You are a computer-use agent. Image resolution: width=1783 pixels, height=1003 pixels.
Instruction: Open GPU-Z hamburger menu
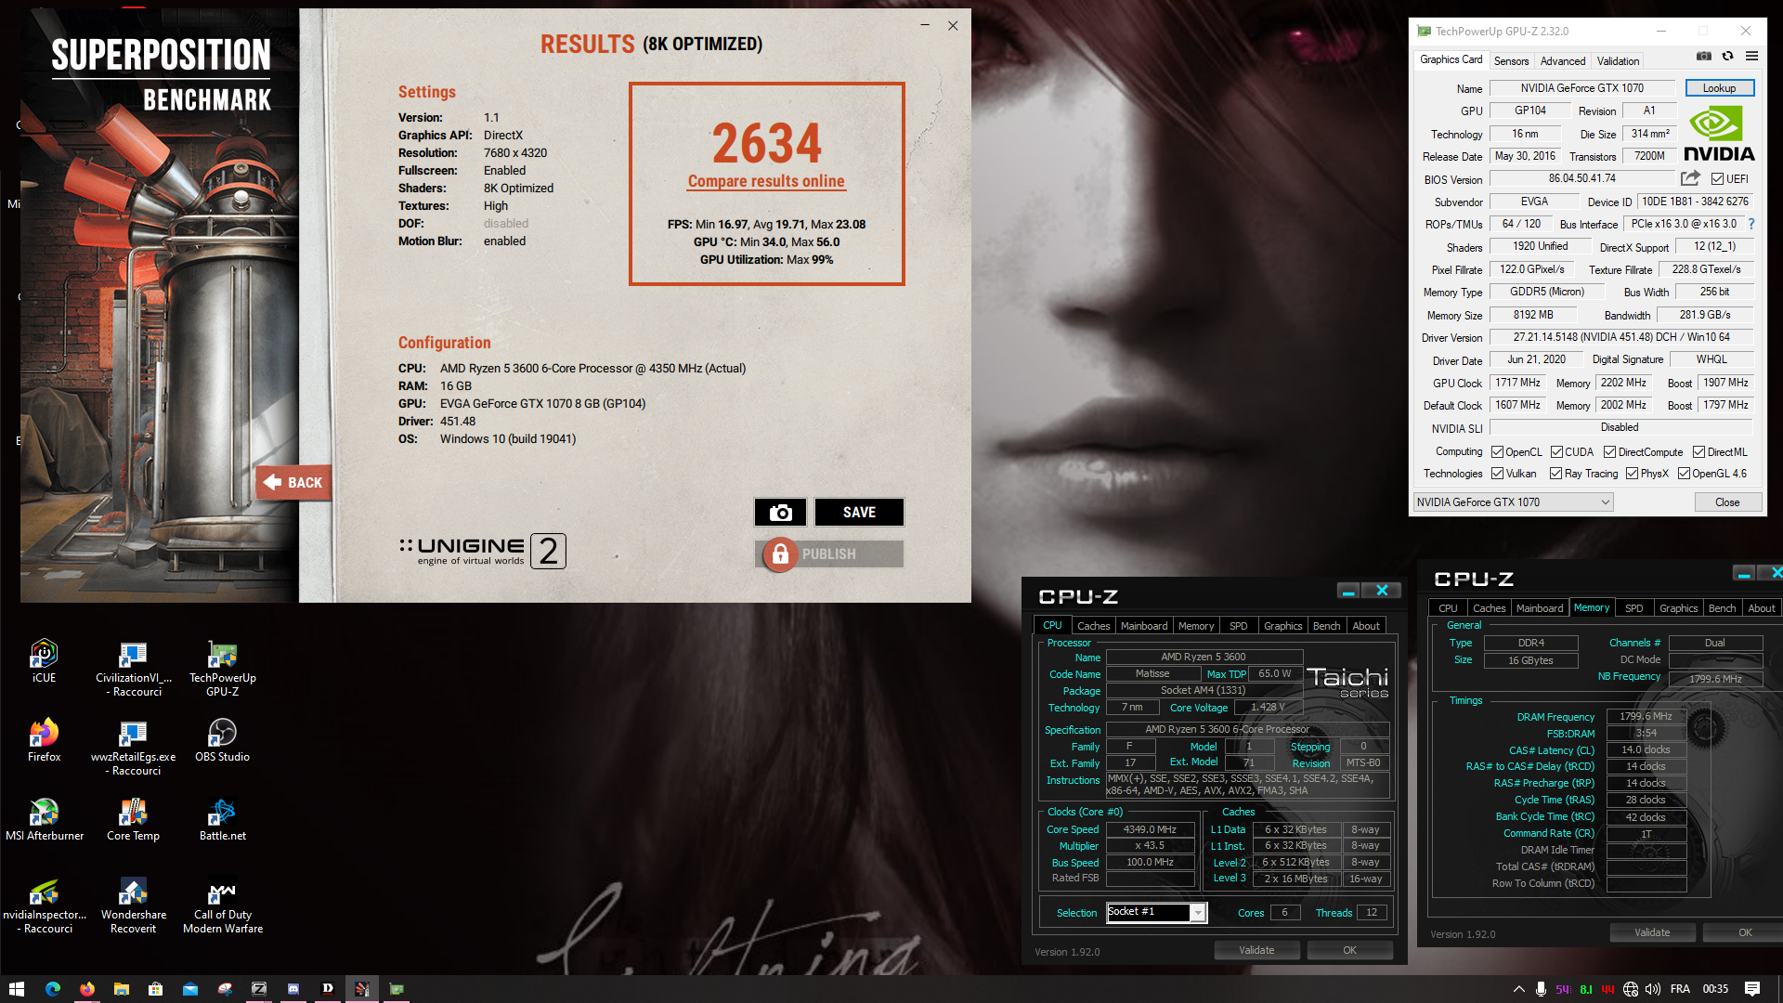pyautogui.click(x=1751, y=57)
